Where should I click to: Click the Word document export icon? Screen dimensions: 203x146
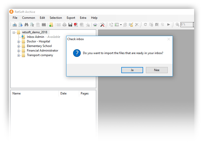pyautogui.click(x=82, y=25)
